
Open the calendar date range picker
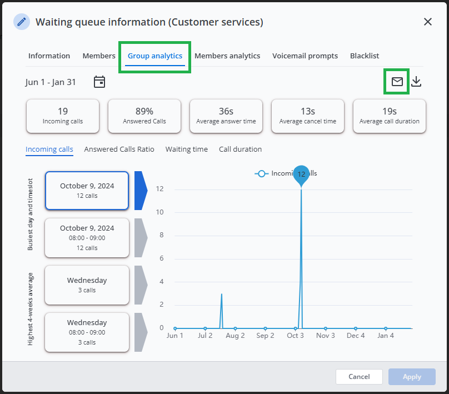point(99,82)
